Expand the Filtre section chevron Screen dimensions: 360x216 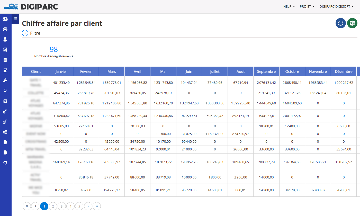(25, 33)
